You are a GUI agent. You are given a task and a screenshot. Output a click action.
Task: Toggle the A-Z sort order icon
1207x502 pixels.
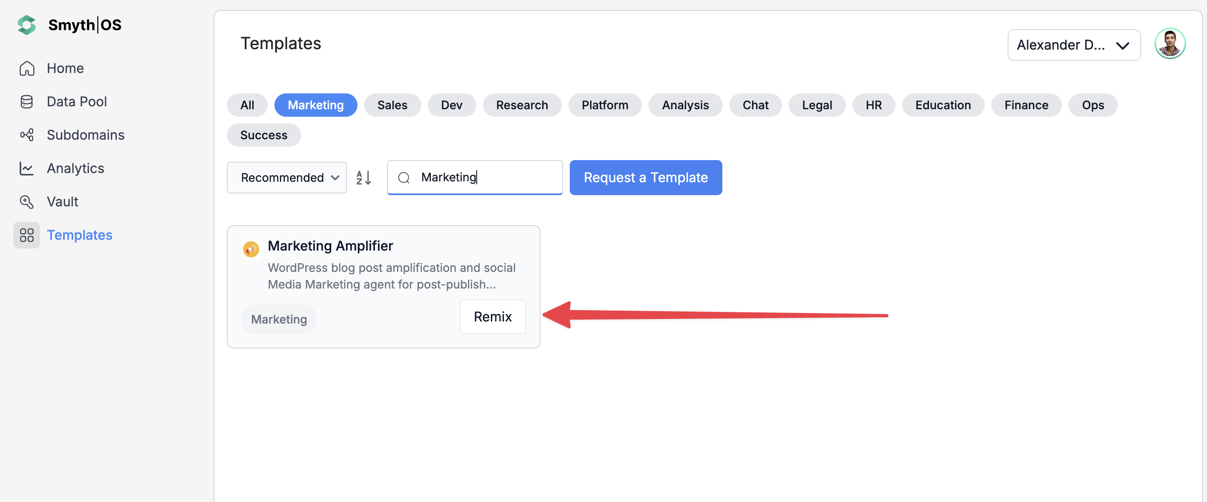[364, 178]
